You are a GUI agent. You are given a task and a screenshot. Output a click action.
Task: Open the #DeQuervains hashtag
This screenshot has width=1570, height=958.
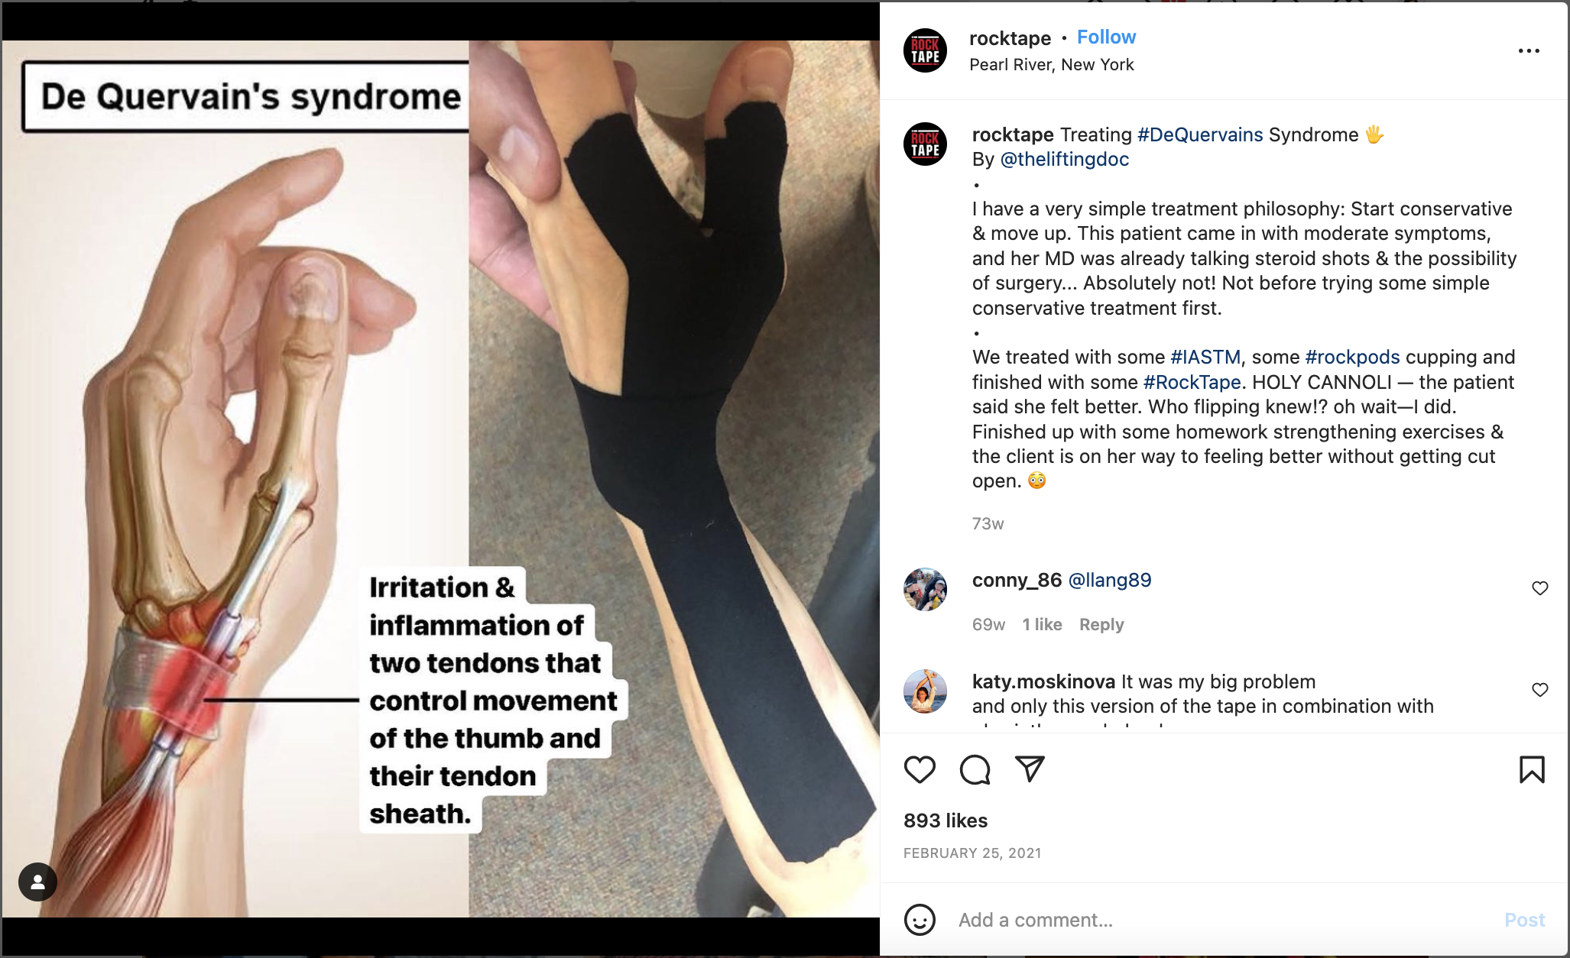click(1200, 135)
